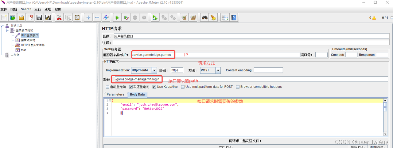The height and width of the screenshot is (148, 393).
Task: Collapse the 测试计划 tree node handle
Action: click(2, 26)
